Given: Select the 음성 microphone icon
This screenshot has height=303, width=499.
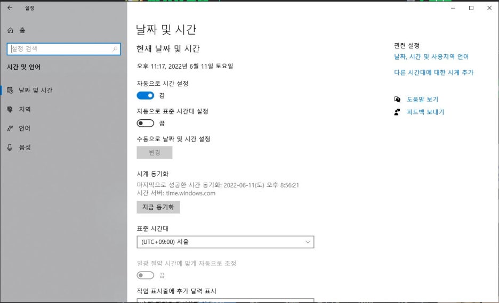Looking at the screenshot, I should [x=10, y=147].
